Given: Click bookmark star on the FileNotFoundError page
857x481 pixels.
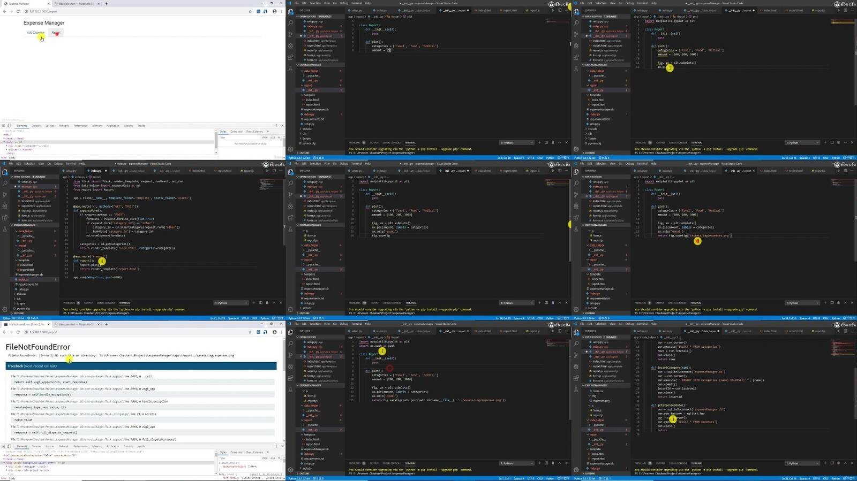Looking at the screenshot, I should click(x=250, y=332).
